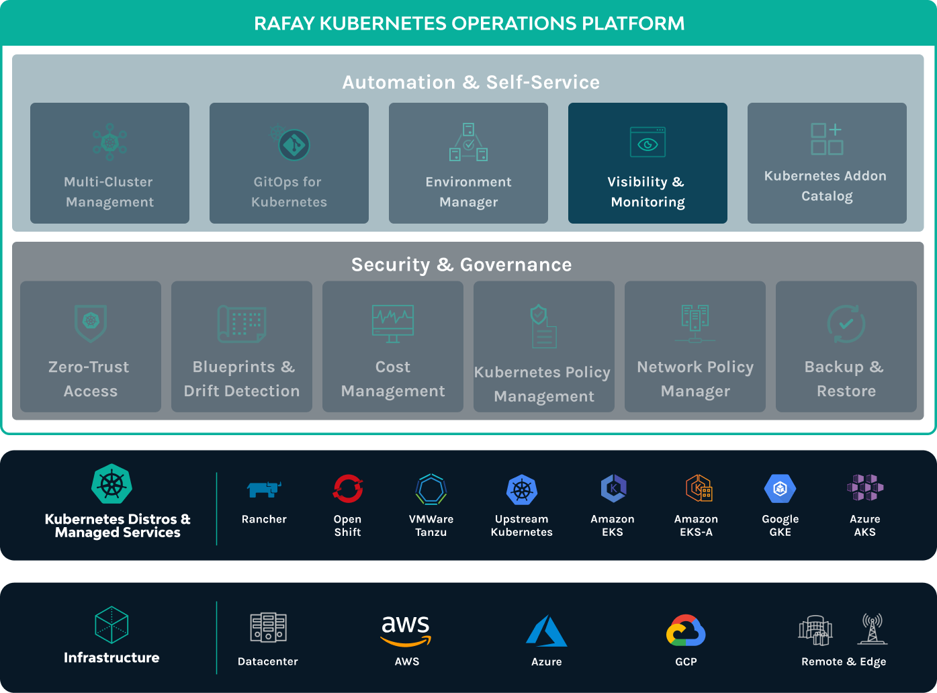
Task: Choose the Amazon EKS logo
Action: (613, 489)
